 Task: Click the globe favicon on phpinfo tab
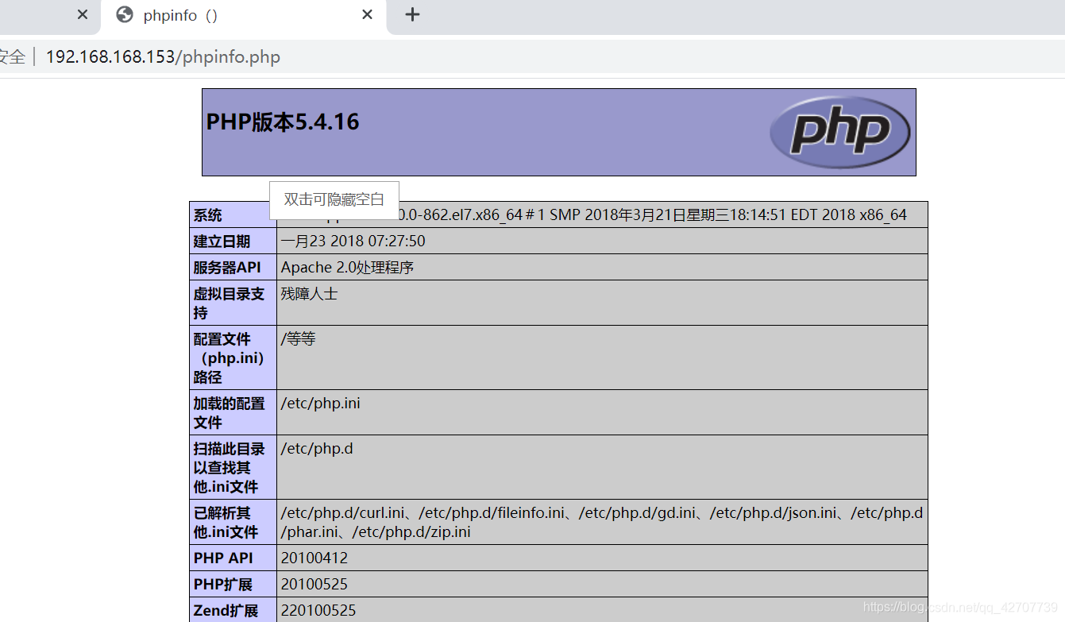coord(124,15)
